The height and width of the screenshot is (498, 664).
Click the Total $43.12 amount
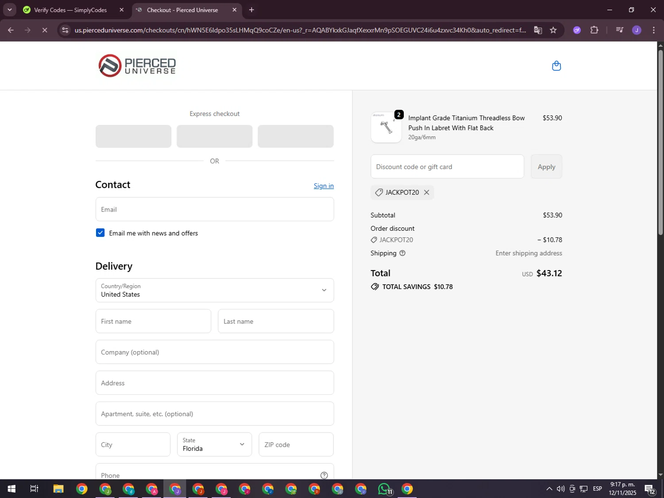[549, 273]
